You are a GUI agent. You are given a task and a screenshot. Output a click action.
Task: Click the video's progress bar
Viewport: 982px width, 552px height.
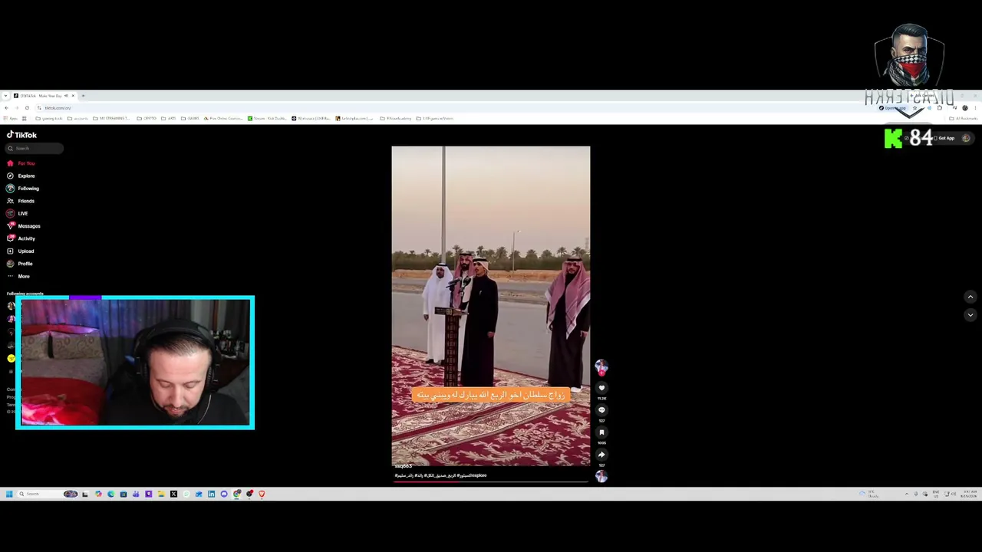(x=491, y=481)
